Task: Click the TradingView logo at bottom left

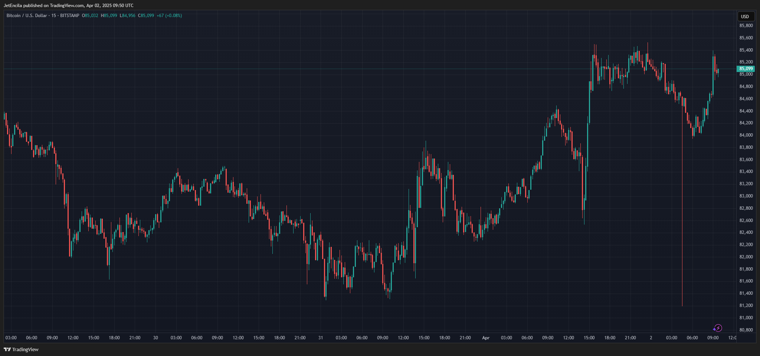Action: [x=21, y=349]
